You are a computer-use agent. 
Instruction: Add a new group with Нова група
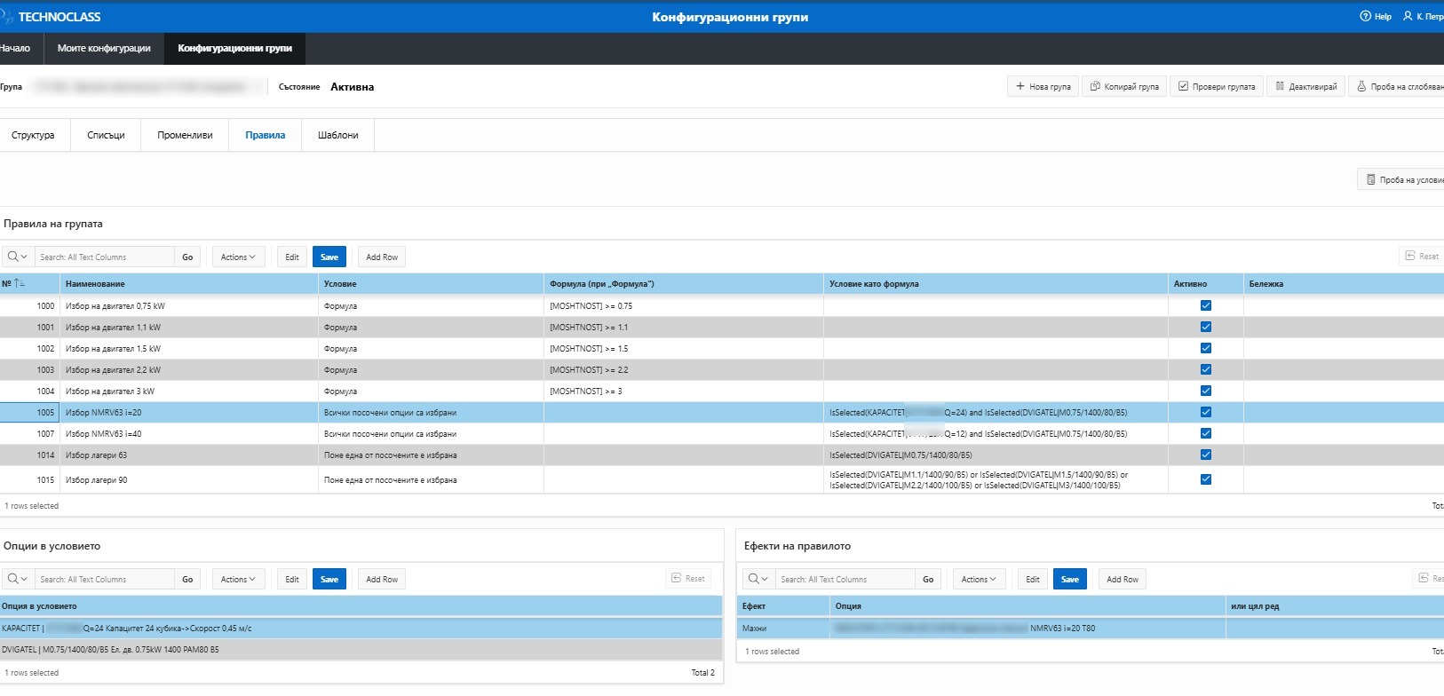(1043, 86)
